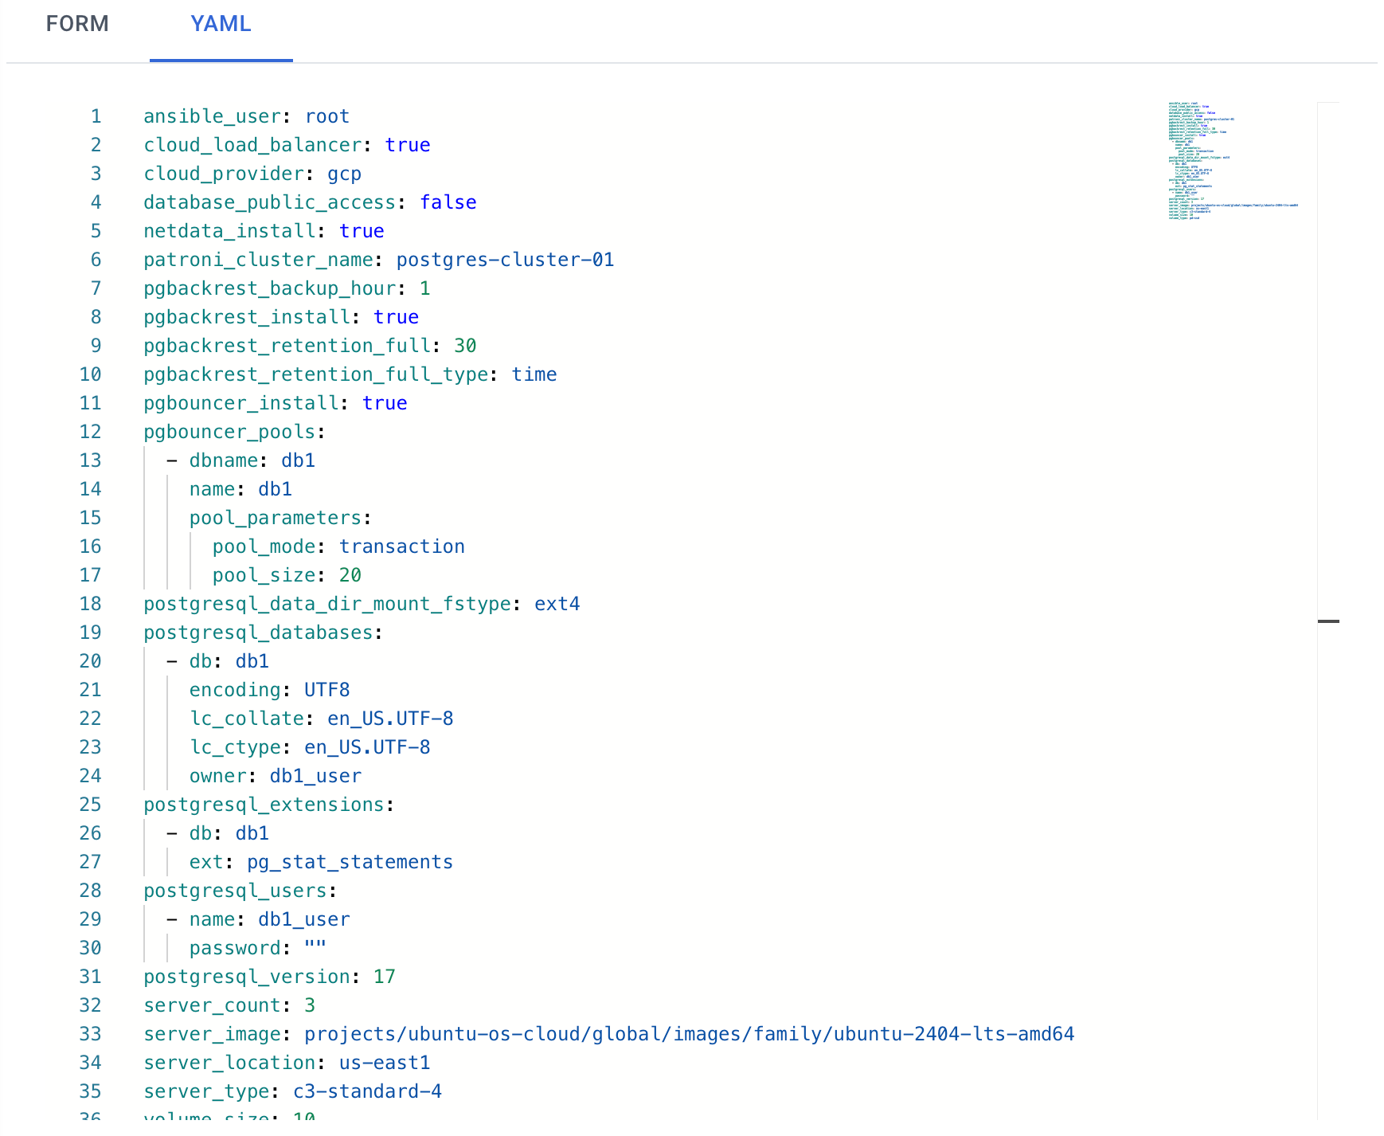
Task: Click the cloud_load_balancer true value
Action: [x=408, y=145]
